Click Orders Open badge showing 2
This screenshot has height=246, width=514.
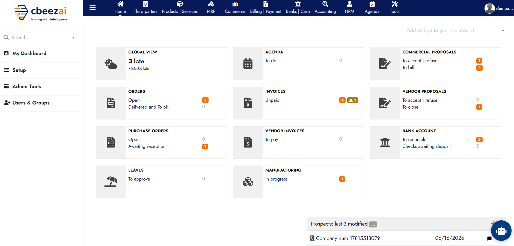(x=205, y=100)
